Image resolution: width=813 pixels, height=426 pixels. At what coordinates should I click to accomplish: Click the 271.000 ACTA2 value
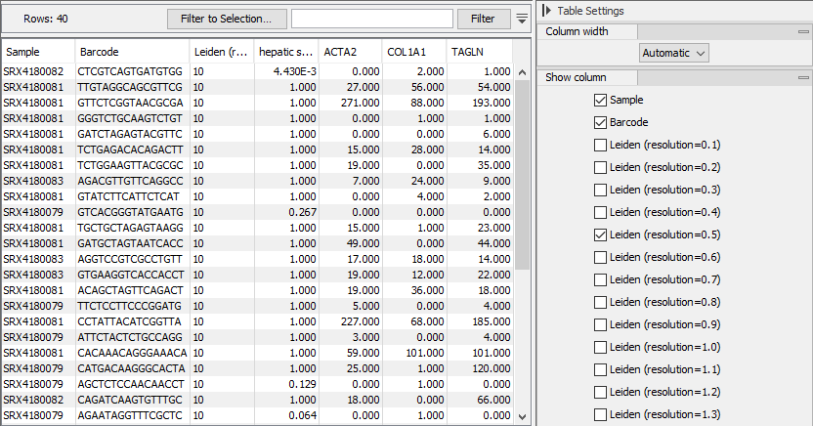point(360,103)
